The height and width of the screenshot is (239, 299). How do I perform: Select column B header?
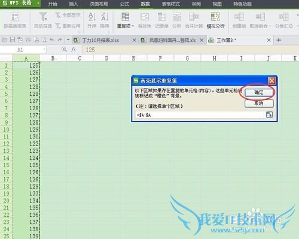[x=53, y=58]
